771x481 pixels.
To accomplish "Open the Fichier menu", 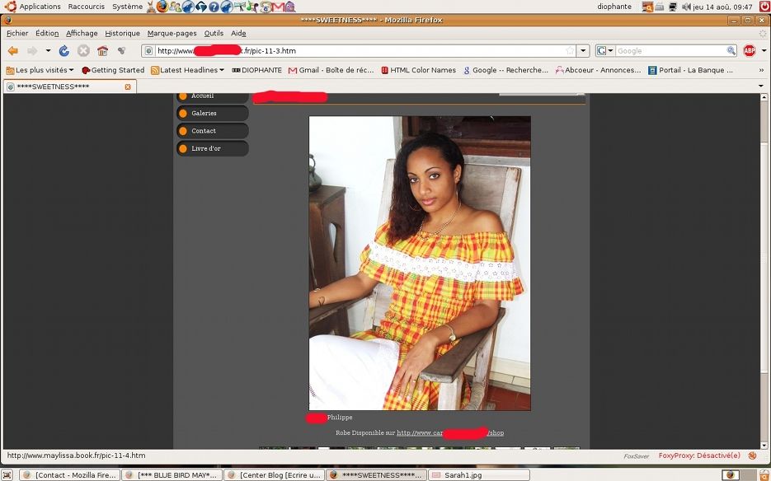I will tap(17, 34).
